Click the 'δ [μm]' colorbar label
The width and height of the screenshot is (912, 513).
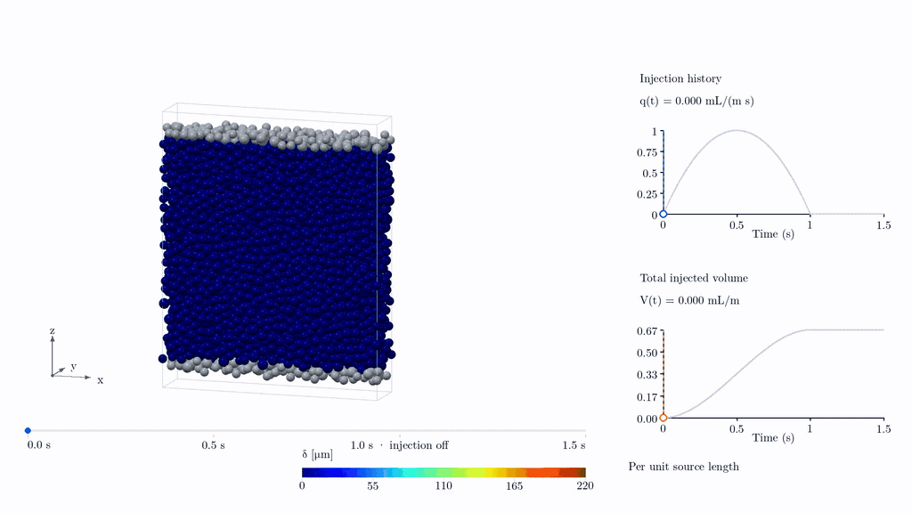[x=318, y=454]
